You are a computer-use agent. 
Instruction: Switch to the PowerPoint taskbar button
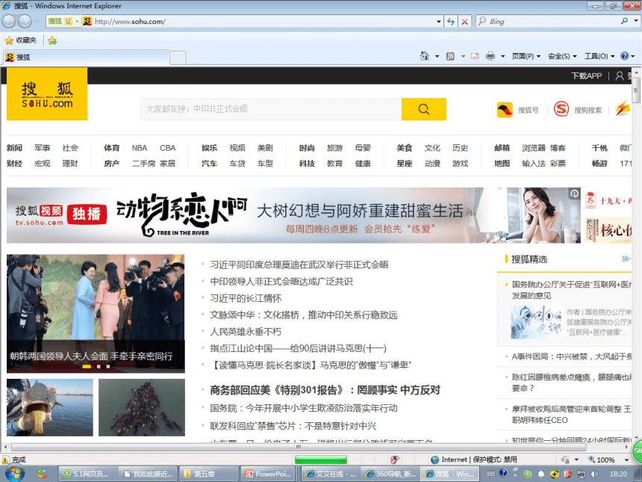(269, 474)
